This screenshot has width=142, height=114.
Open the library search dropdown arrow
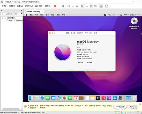(x=21, y=14)
